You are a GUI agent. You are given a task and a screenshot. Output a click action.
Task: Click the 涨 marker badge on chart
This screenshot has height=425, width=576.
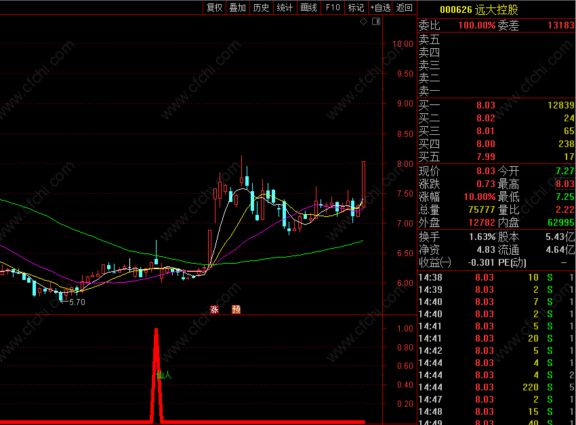(215, 309)
